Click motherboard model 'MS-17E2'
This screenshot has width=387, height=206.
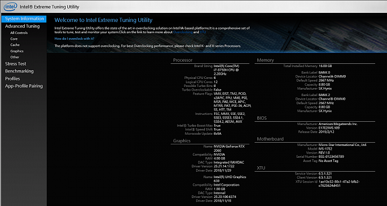[326, 149]
